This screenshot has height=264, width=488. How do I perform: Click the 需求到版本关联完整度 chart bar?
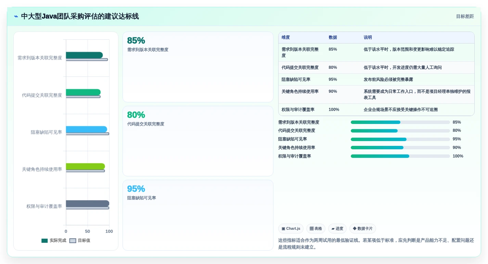[x=84, y=55]
